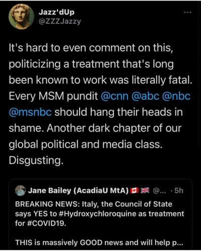Open the Jazz'dUp display name
The image size is (201, 251).
coord(56,12)
